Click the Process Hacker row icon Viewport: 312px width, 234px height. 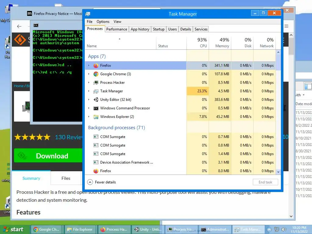click(96, 83)
